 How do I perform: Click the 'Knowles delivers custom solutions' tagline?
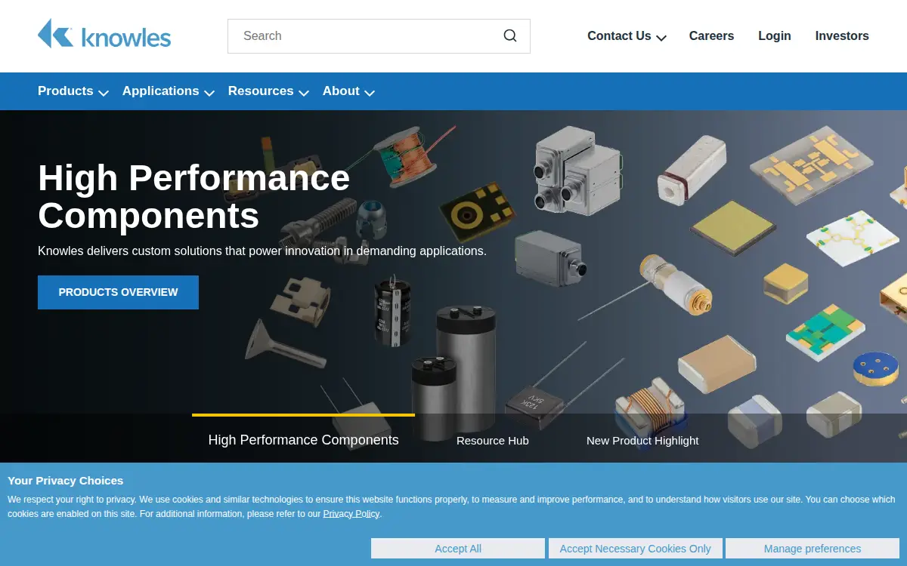262,251
